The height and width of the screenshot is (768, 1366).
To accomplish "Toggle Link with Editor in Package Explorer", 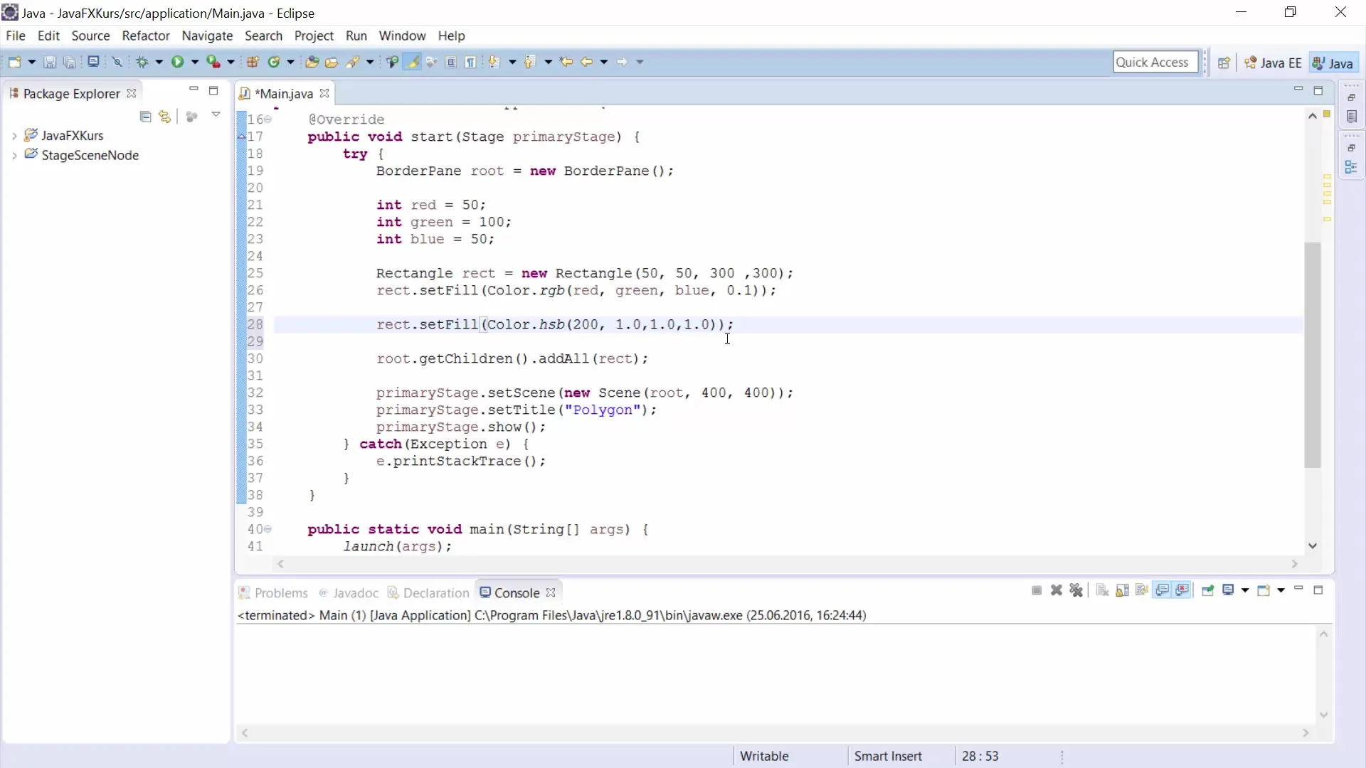I will click(165, 116).
